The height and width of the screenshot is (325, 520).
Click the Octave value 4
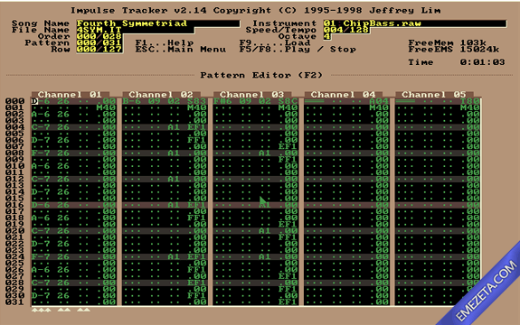[x=327, y=36]
